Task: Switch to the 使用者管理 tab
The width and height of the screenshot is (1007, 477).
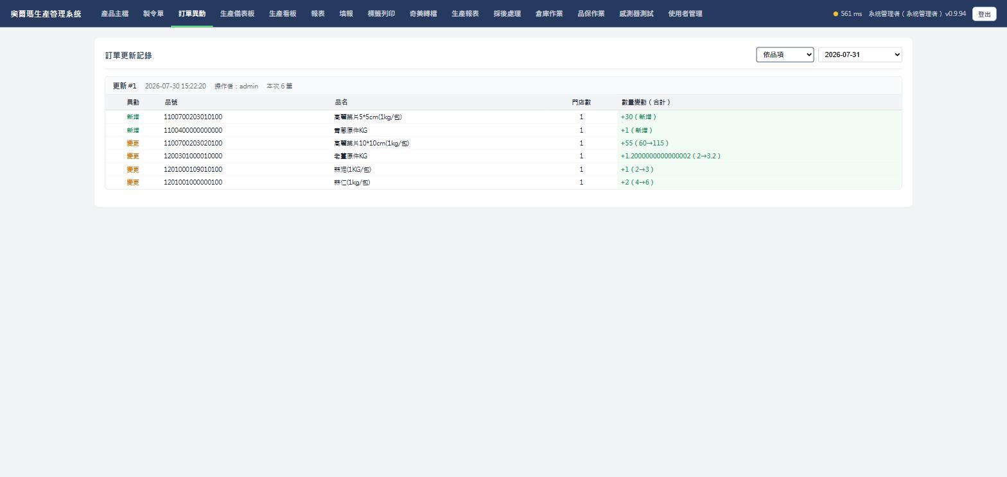Action: pos(685,13)
